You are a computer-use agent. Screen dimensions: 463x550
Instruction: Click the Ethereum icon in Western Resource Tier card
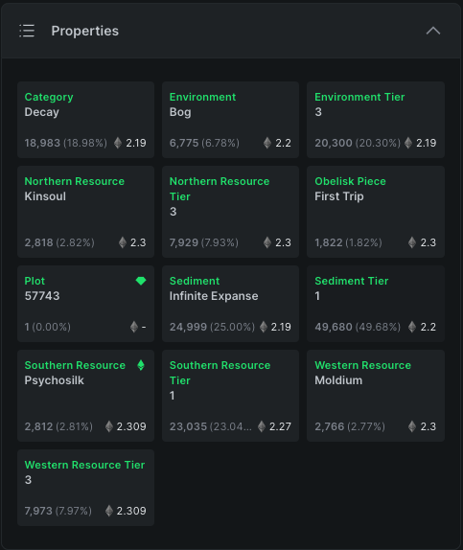point(109,511)
